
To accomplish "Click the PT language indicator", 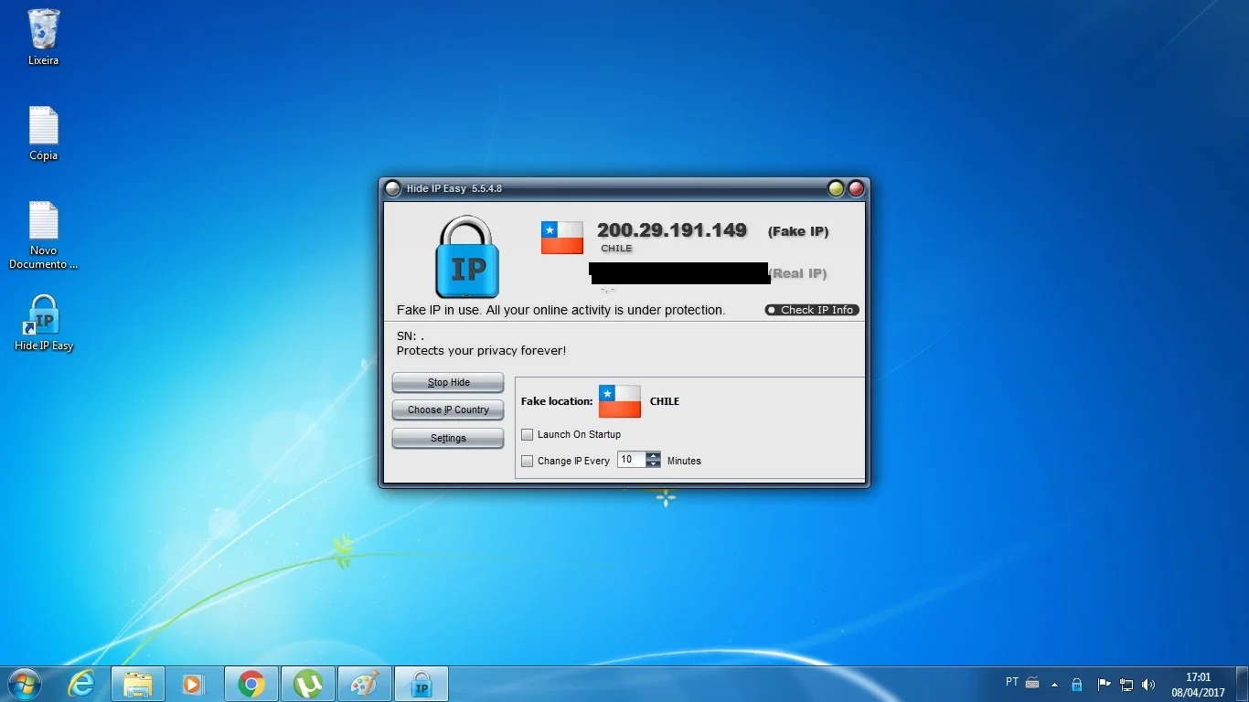I will pyautogui.click(x=1012, y=682).
